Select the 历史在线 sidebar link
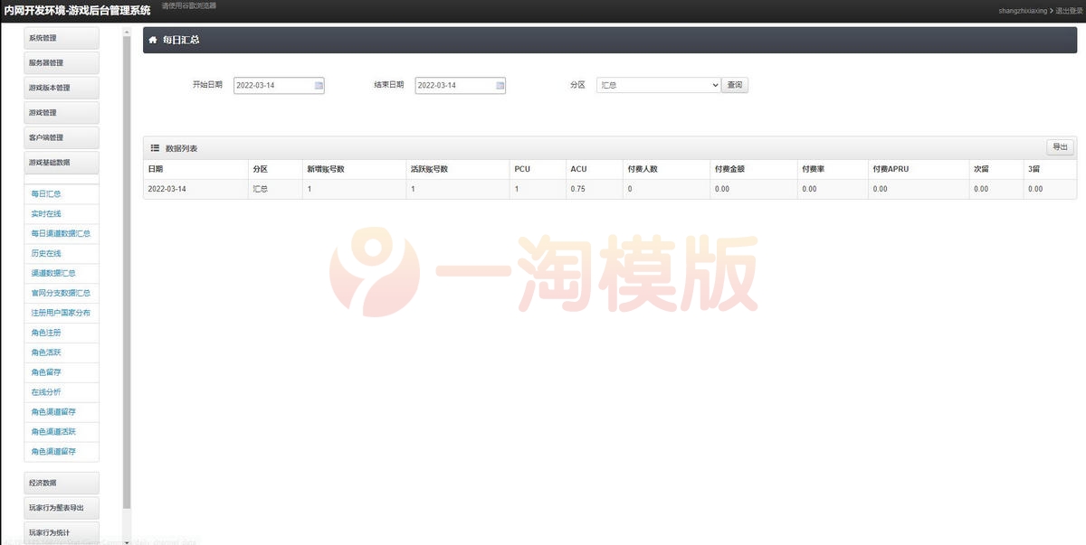The width and height of the screenshot is (1086, 545). (x=45, y=253)
